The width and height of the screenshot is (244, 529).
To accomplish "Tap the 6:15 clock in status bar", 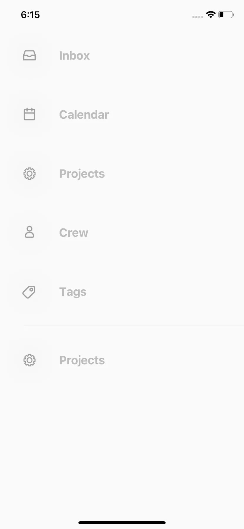I will pyautogui.click(x=30, y=15).
